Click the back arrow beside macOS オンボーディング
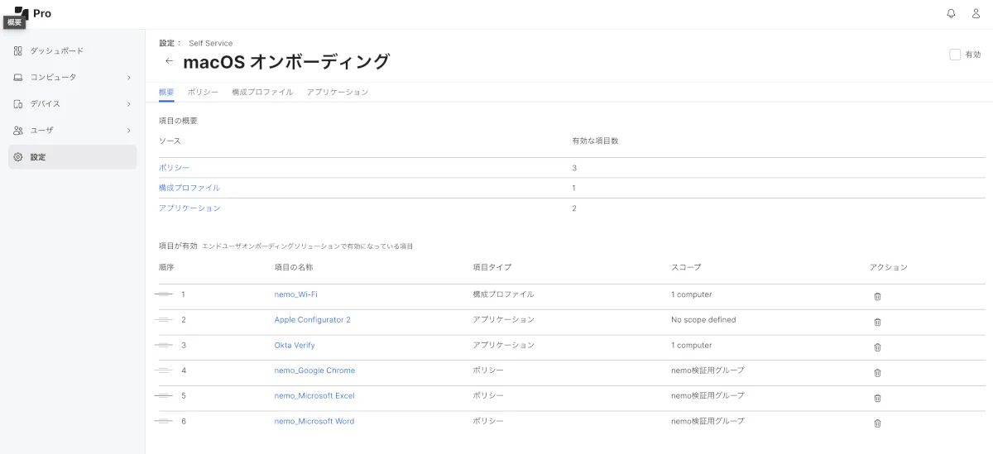The image size is (993, 454). coord(169,61)
